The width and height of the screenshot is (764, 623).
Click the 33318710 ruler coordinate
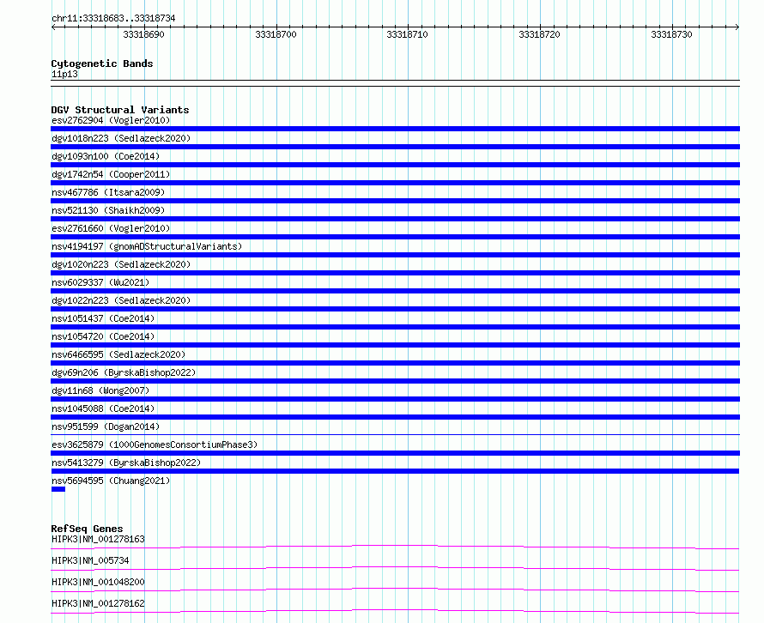408,34
